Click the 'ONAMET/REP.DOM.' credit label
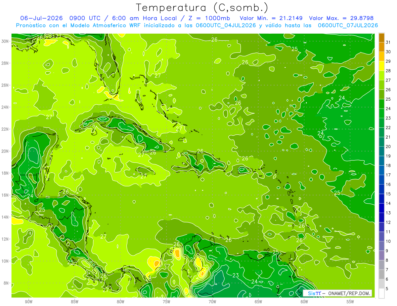The width and height of the screenshot is (397, 306). (x=349, y=293)
